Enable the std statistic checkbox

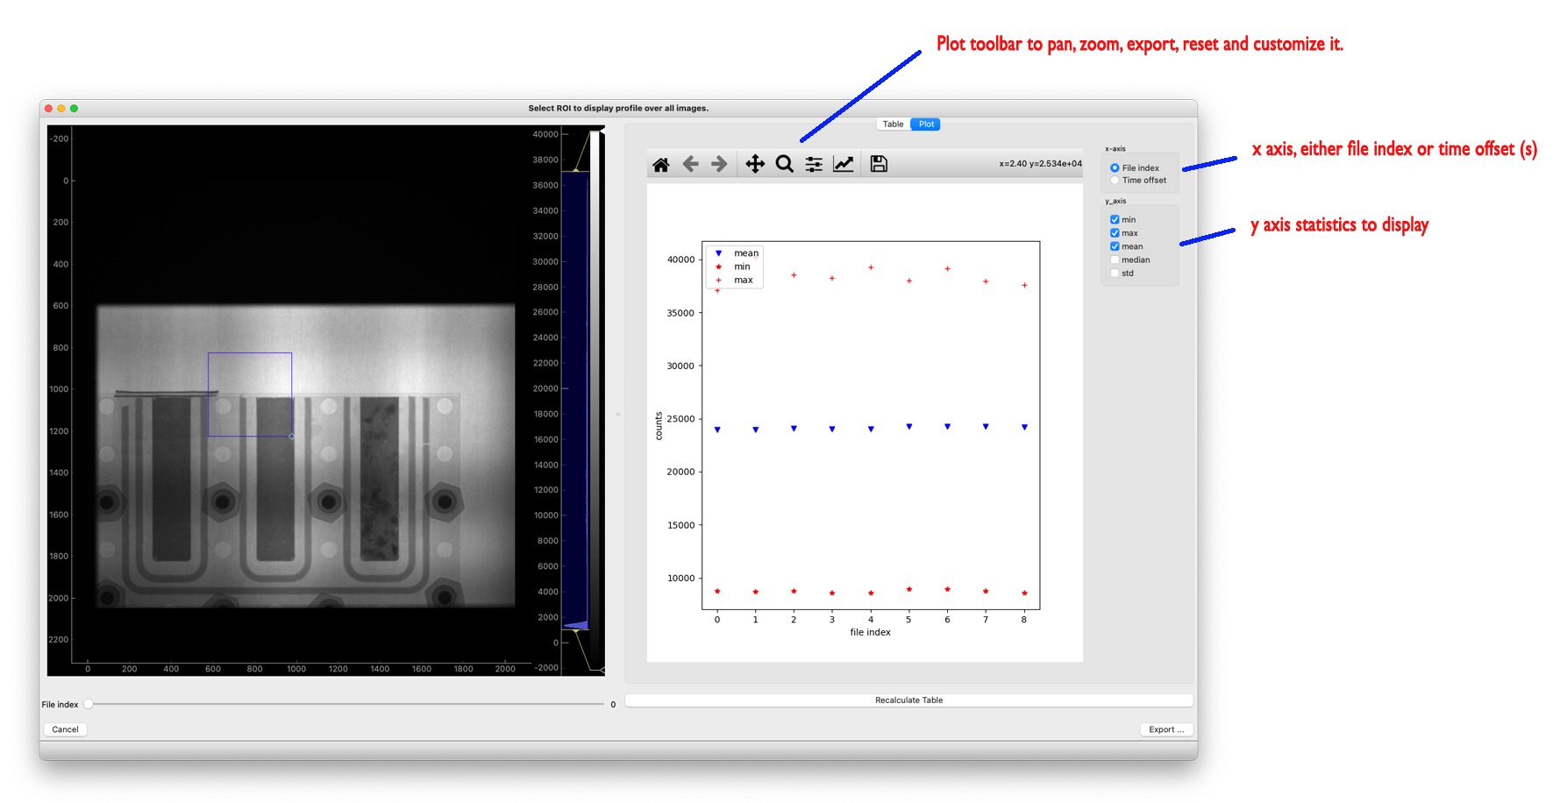1115,274
